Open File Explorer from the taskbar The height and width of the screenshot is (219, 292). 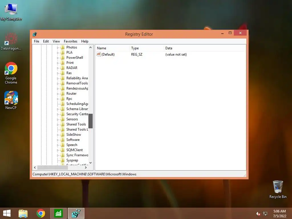tap(23, 213)
